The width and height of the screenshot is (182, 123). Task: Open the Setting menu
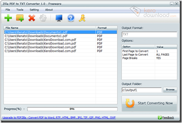pos(34,10)
